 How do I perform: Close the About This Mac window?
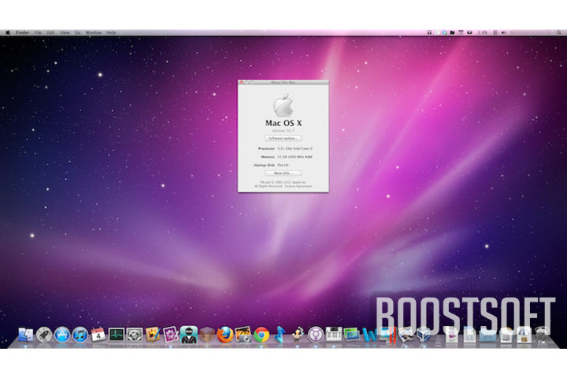(242, 81)
